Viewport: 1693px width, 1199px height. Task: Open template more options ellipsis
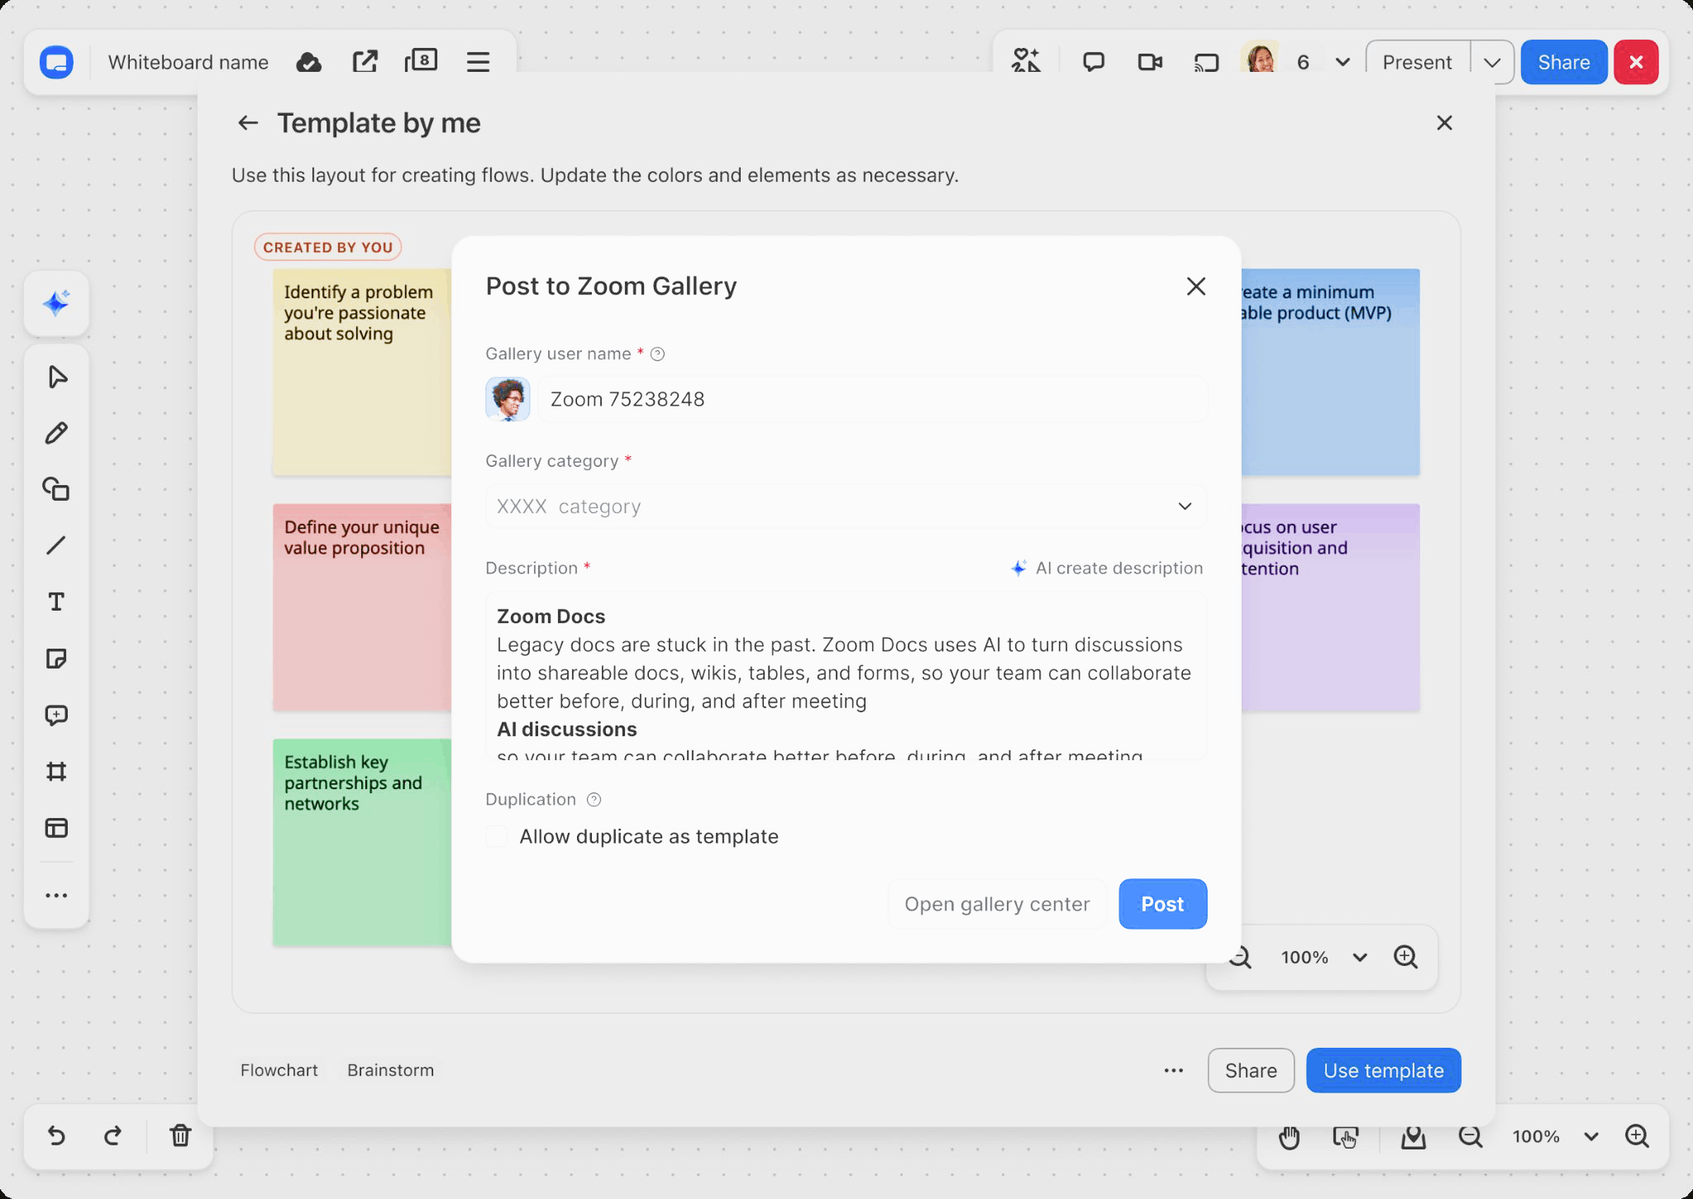point(1174,1070)
